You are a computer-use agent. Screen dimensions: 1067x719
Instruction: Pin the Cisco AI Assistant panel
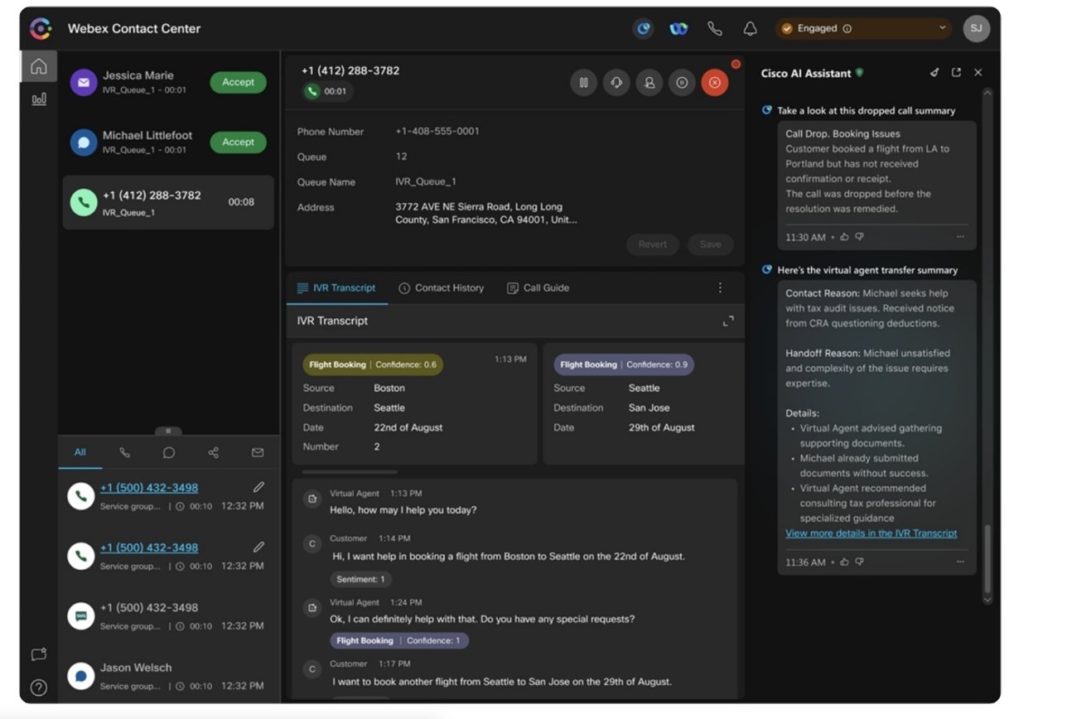click(x=934, y=73)
